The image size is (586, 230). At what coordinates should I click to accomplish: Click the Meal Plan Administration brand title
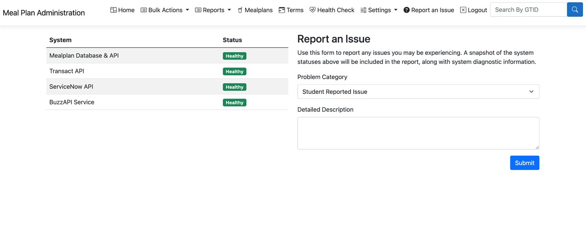(44, 13)
